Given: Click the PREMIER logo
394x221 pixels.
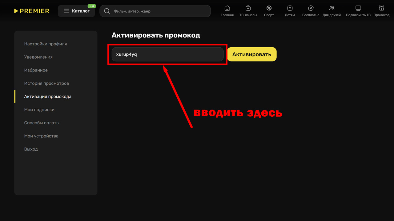Looking at the screenshot, I should [32, 11].
